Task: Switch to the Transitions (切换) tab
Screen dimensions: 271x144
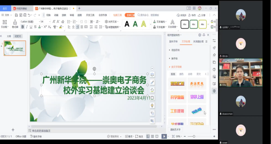Action: tap(48, 15)
